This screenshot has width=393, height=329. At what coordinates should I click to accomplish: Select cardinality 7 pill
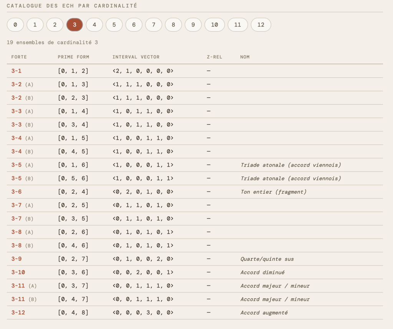coord(154,25)
